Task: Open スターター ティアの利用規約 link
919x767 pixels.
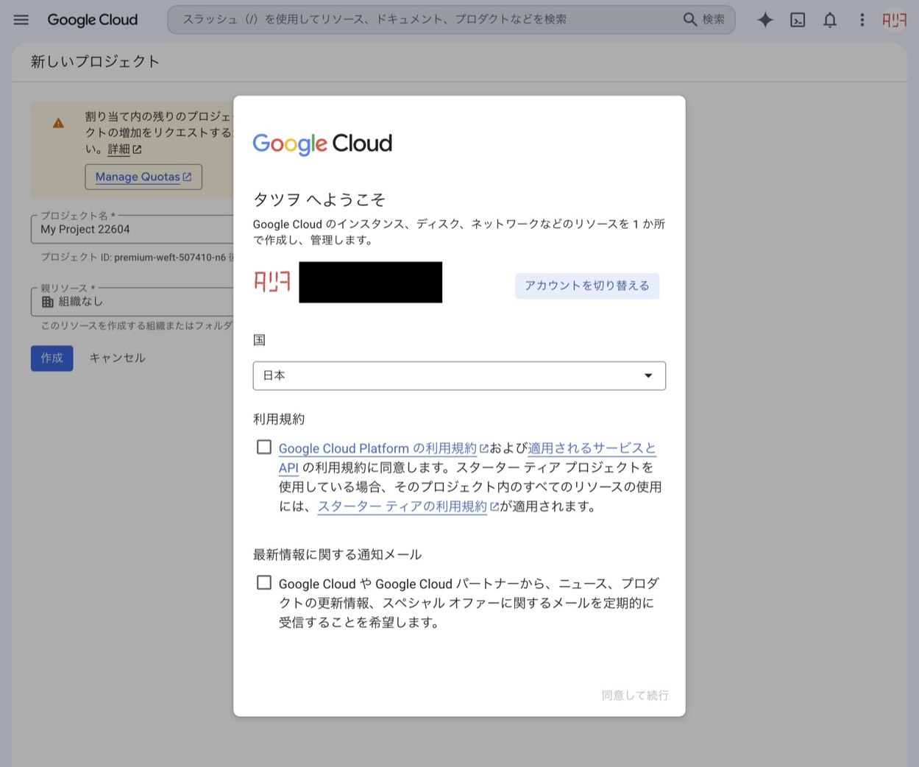Action: click(402, 506)
